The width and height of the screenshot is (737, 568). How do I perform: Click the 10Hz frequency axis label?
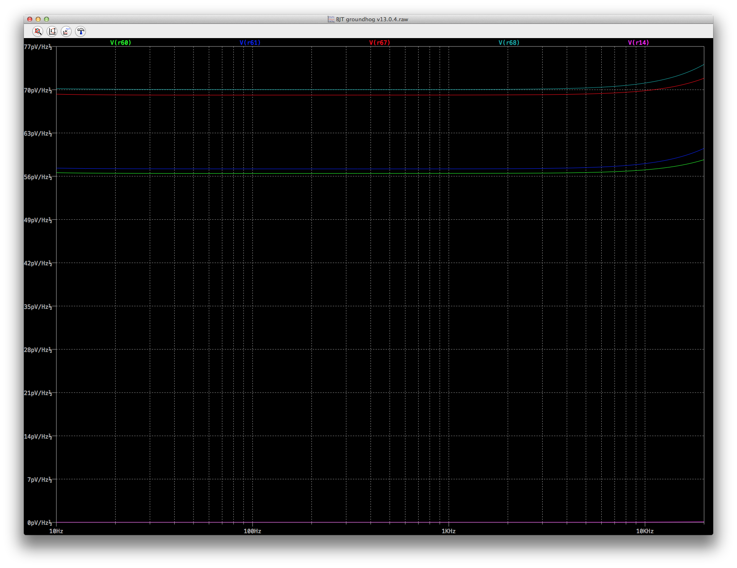[56, 531]
